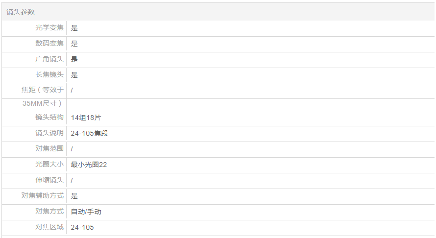This screenshot has height=238, width=436.
Task: Click the 光学变焦 label
Action: tap(49, 28)
